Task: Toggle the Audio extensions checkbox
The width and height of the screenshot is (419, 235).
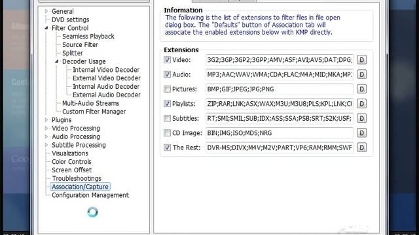Action: (x=168, y=74)
